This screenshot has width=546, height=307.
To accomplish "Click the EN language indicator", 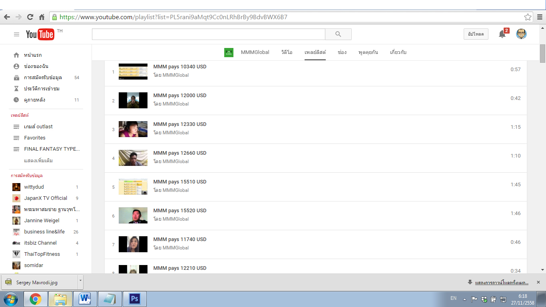I will point(453,298).
